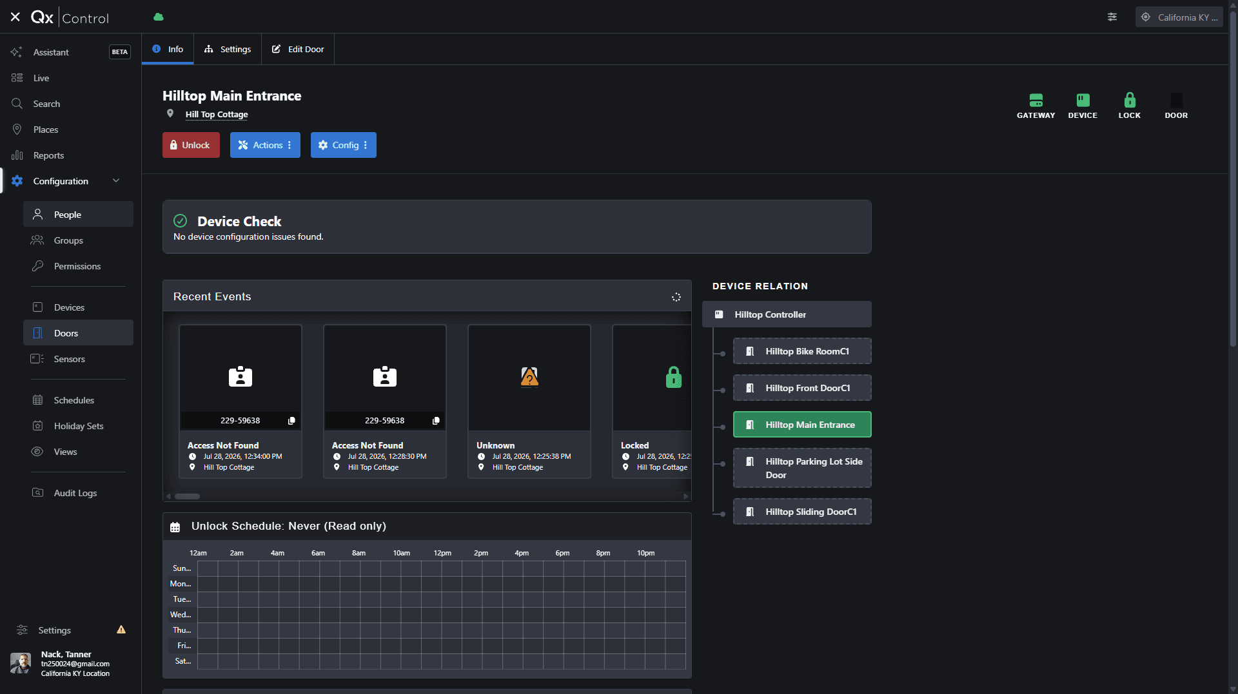
Task: Click the BETA badge next to Assistant
Action: [x=119, y=52]
